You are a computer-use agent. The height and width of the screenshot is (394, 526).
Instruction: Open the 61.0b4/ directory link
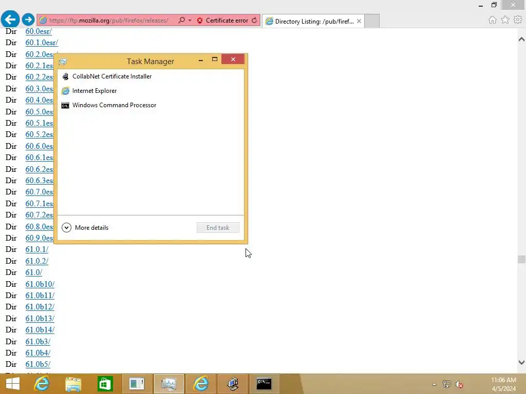click(x=38, y=353)
